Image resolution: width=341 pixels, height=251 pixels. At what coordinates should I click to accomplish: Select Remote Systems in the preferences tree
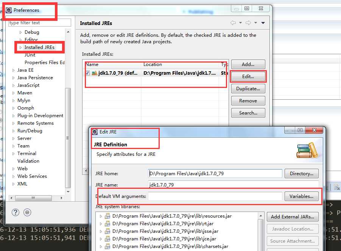coord(36,123)
